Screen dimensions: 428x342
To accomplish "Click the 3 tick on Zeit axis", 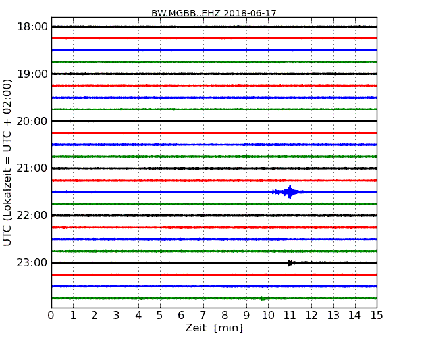I will (x=117, y=316).
